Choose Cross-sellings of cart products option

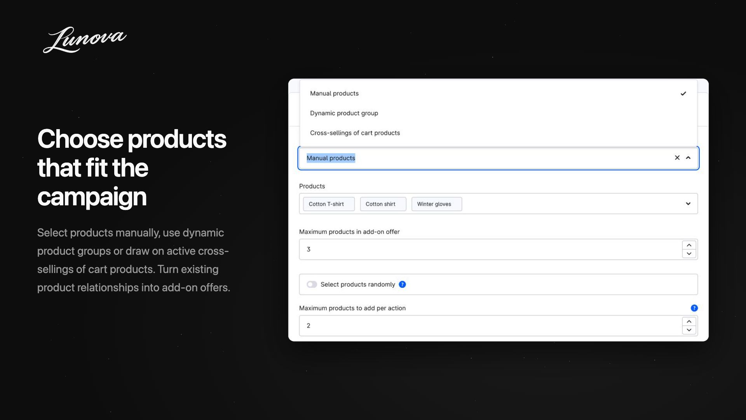click(498, 133)
